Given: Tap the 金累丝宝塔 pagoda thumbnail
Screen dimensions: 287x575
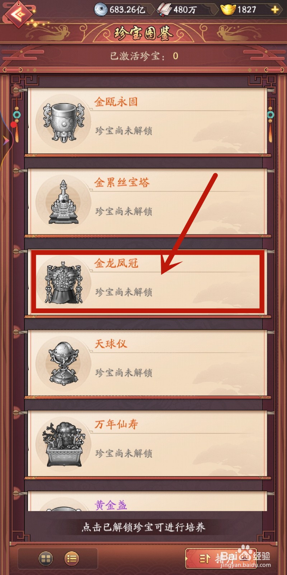Looking at the screenshot, I should click(63, 202).
